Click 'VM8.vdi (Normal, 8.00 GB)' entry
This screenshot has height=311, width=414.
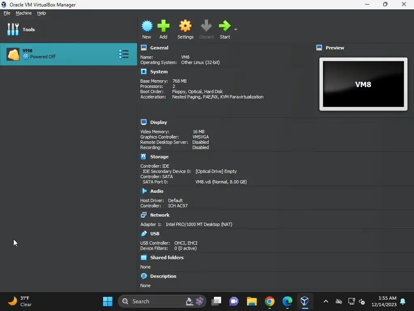point(221,182)
